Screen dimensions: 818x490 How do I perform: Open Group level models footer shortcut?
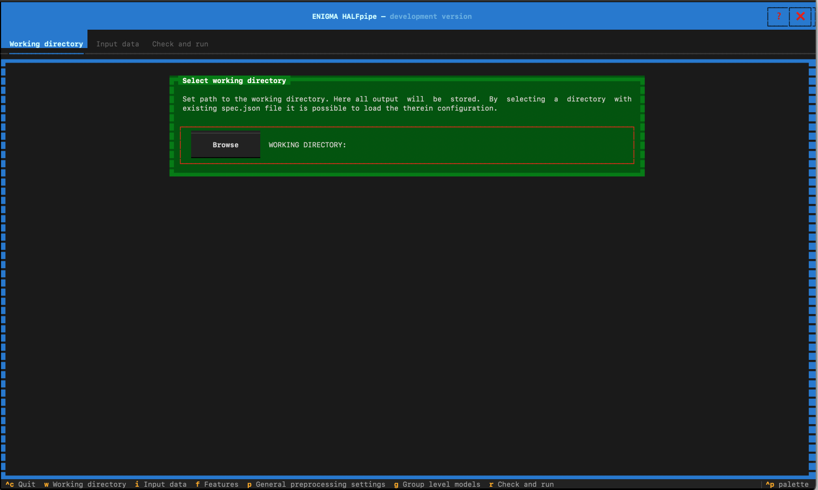click(x=437, y=484)
